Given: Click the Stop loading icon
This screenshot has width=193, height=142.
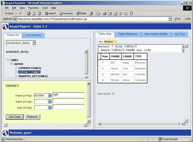Looking at the screenshot, I should (29, 14).
